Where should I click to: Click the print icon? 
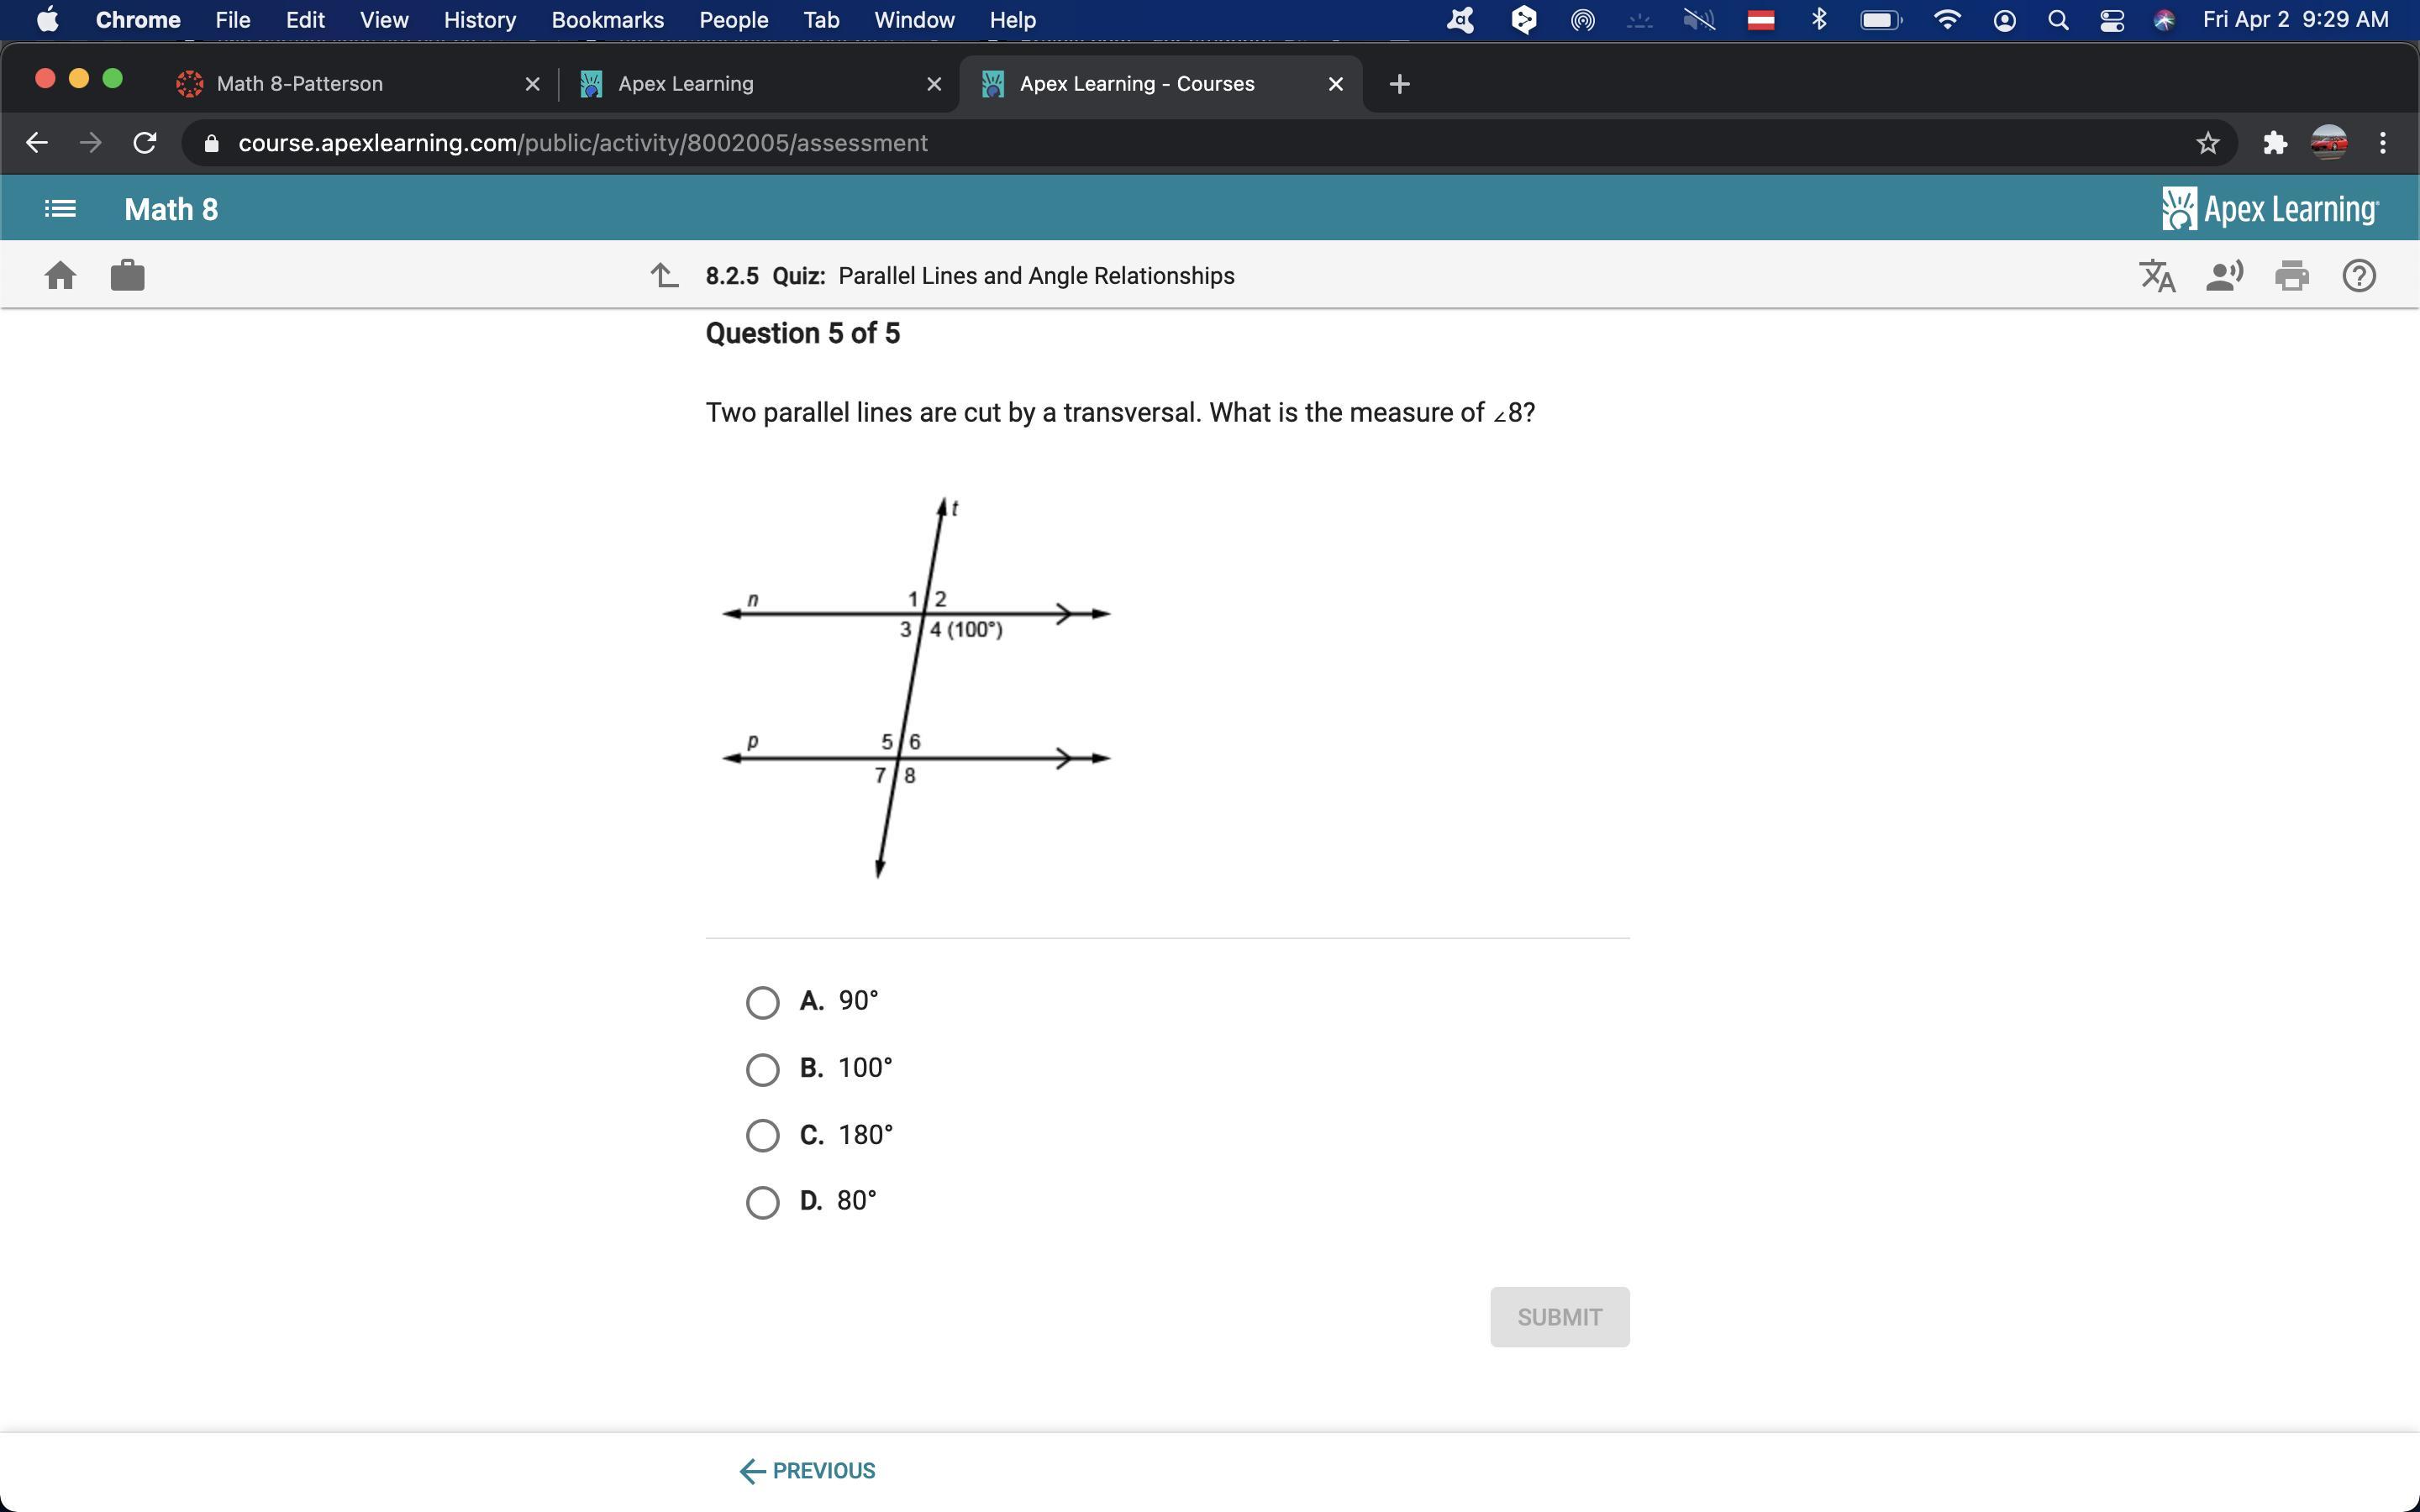pyautogui.click(x=2291, y=275)
